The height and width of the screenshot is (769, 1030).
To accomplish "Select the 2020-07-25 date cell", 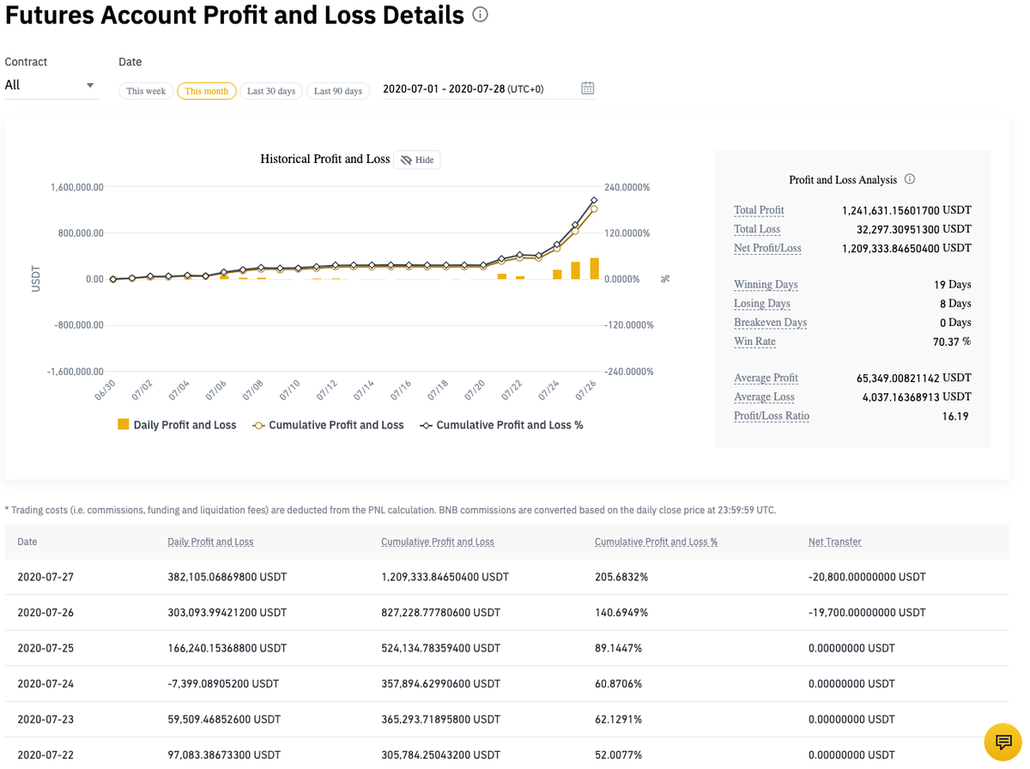I will tap(45, 648).
